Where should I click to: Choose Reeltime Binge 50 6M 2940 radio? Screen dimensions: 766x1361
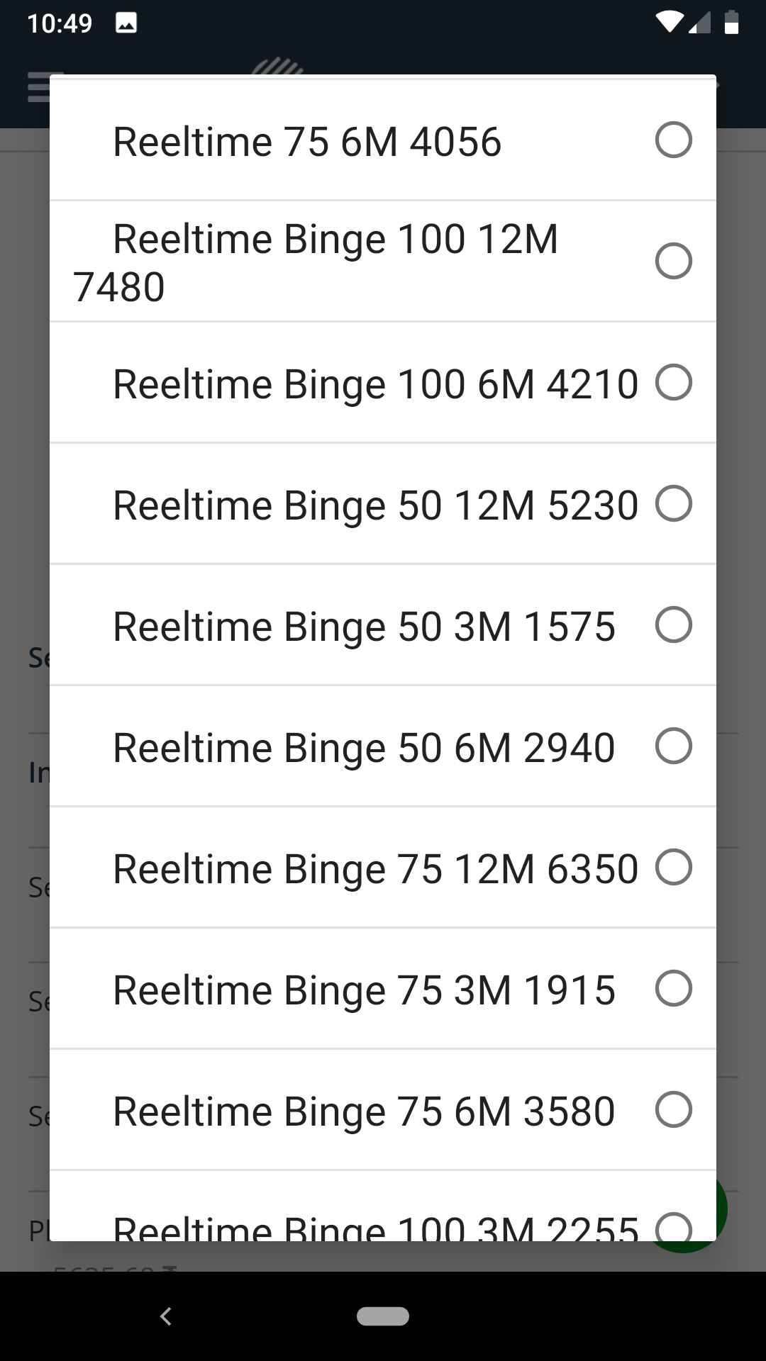point(673,746)
